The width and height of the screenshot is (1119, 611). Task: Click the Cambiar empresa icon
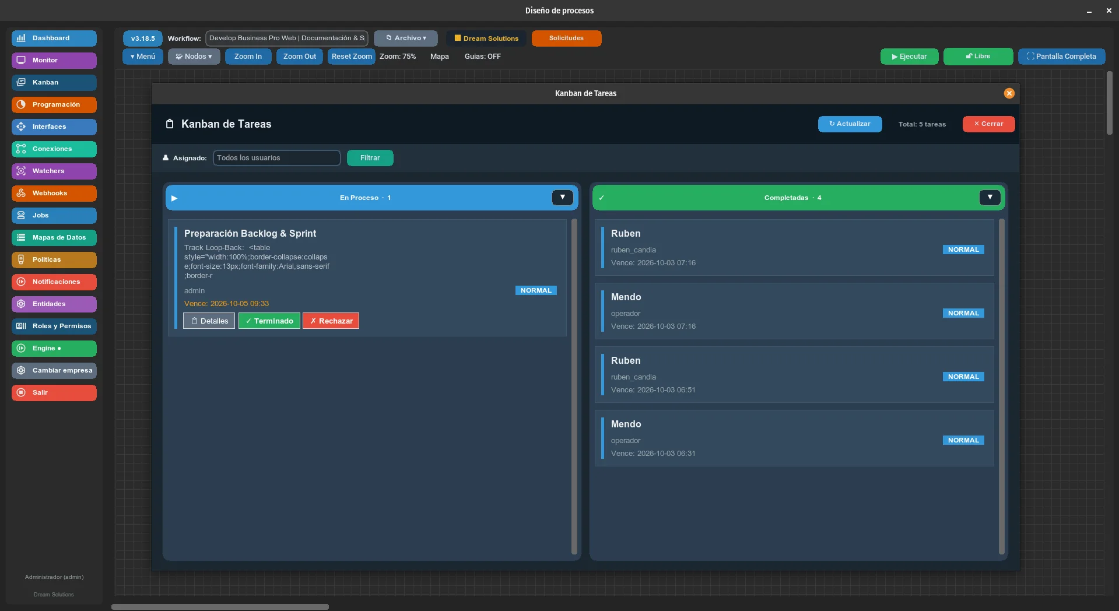21,370
